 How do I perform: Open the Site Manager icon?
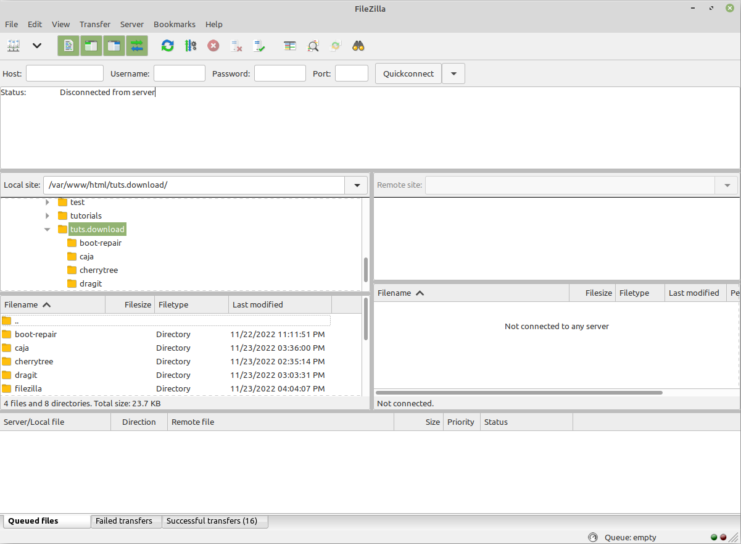pos(14,46)
